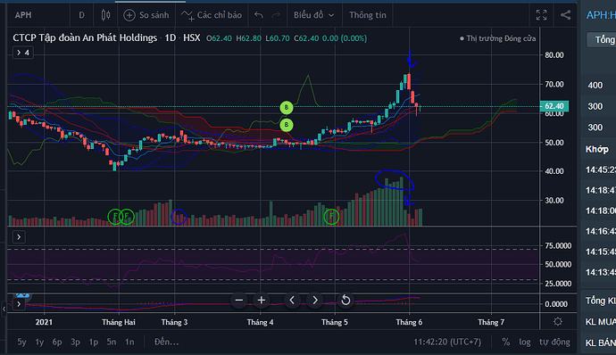Select the 6p time range

point(57,342)
